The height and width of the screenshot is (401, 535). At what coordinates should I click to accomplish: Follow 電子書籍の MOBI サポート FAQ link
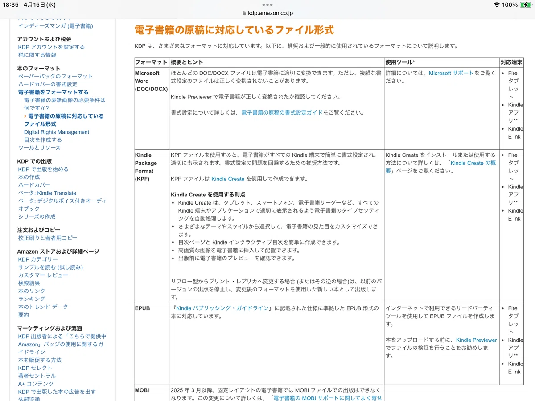coord(328,398)
